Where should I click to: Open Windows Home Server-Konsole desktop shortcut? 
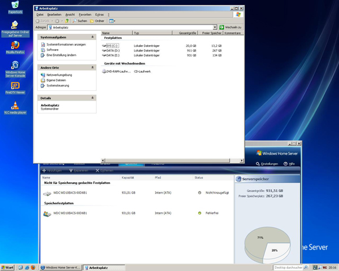click(15, 69)
